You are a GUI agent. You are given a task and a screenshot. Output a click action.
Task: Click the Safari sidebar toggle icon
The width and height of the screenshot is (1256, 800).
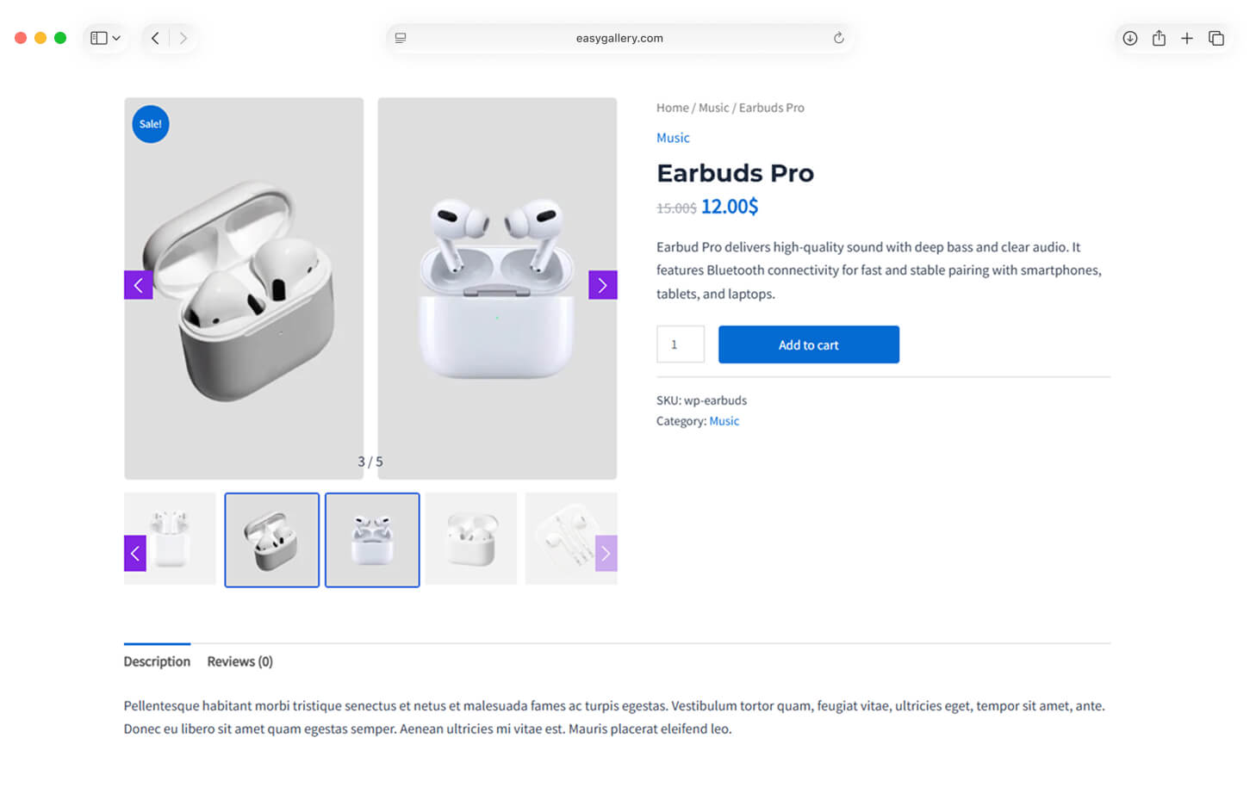(x=99, y=38)
